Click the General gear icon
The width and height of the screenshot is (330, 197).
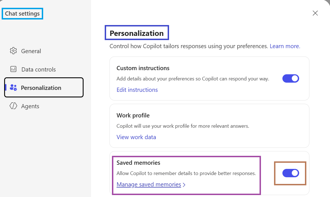click(x=13, y=51)
